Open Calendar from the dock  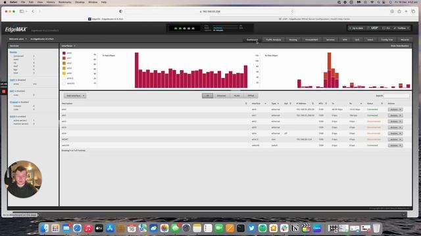(x=132, y=228)
